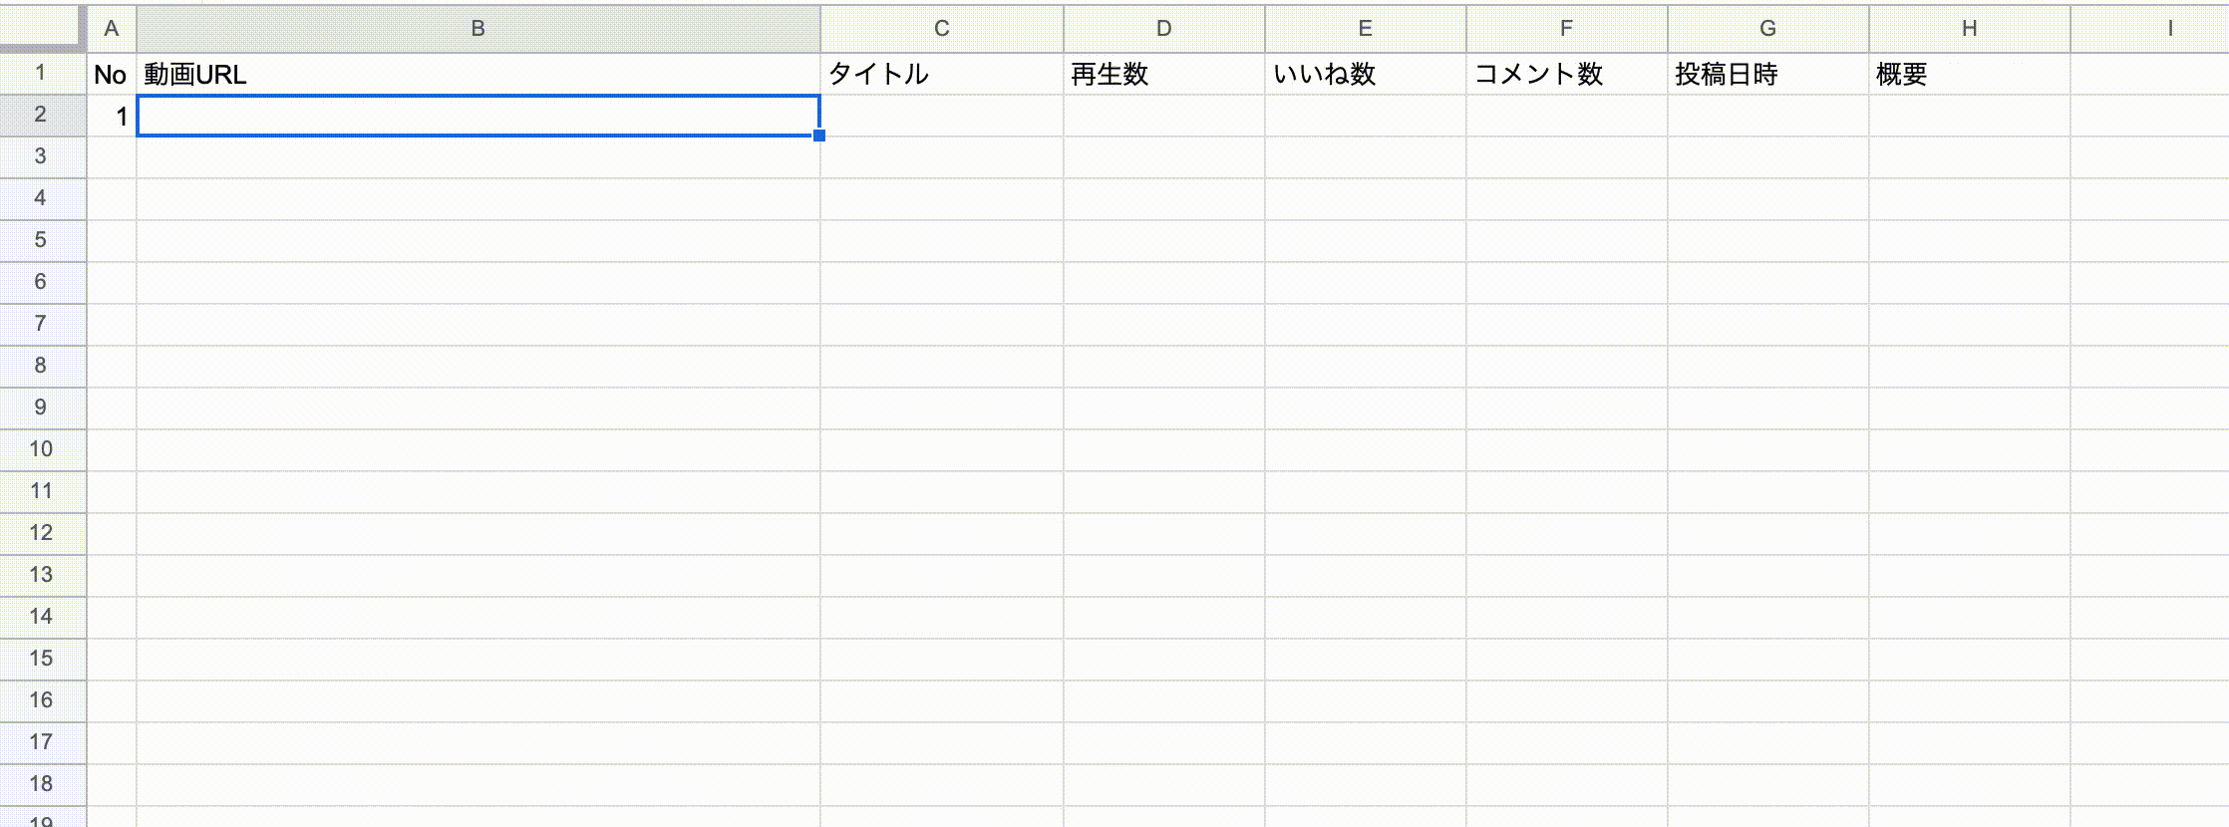The image size is (2229, 827).
Task: Select column I header
Action: click(2150, 29)
